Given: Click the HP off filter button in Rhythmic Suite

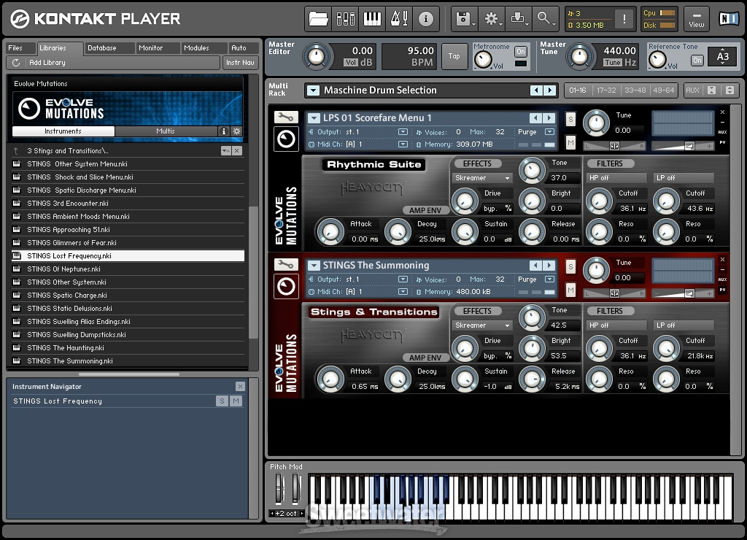Looking at the screenshot, I should pos(616,178).
